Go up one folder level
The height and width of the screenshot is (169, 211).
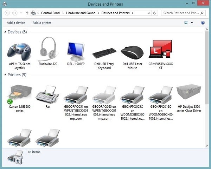[x=27, y=13]
